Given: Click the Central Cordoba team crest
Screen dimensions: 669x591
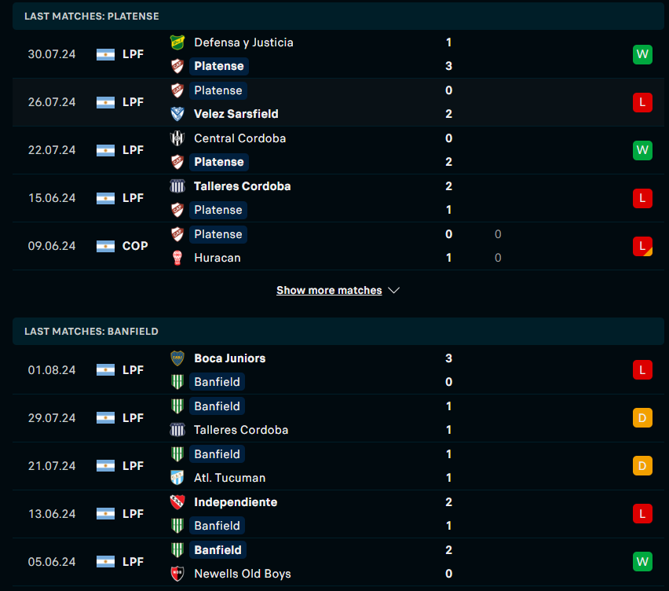Looking at the screenshot, I should (177, 138).
